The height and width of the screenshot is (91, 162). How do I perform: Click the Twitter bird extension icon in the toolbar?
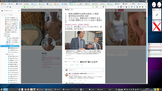tap(134, 7)
